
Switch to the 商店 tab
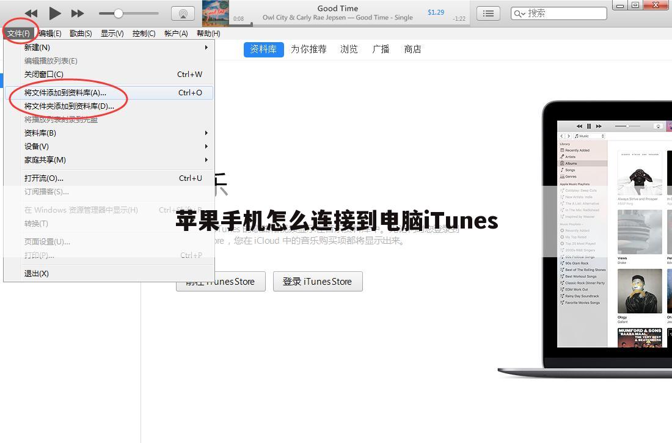pyautogui.click(x=413, y=49)
